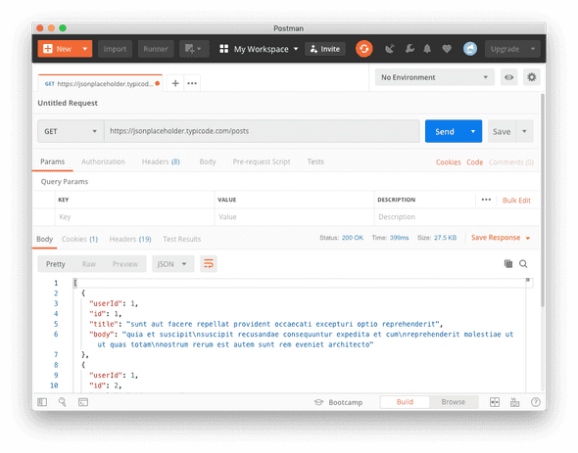Open the satellite capture requests icon
Image resolution: width=578 pixels, height=453 pixels.
390,49
